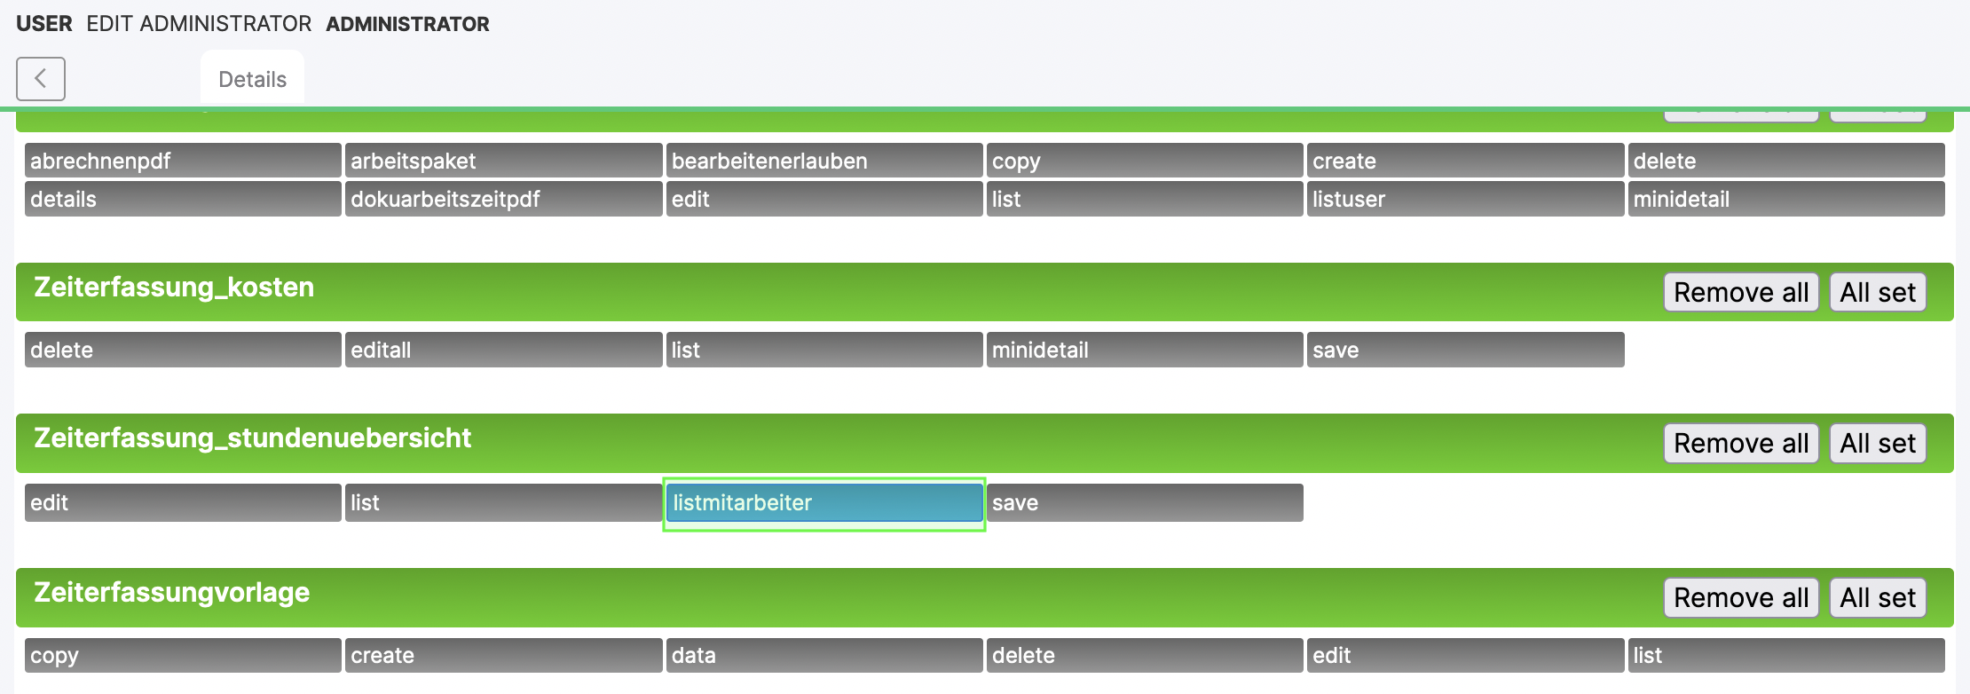This screenshot has height=694, width=1970.
Task: Open the Details tab
Action: (x=252, y=80)
